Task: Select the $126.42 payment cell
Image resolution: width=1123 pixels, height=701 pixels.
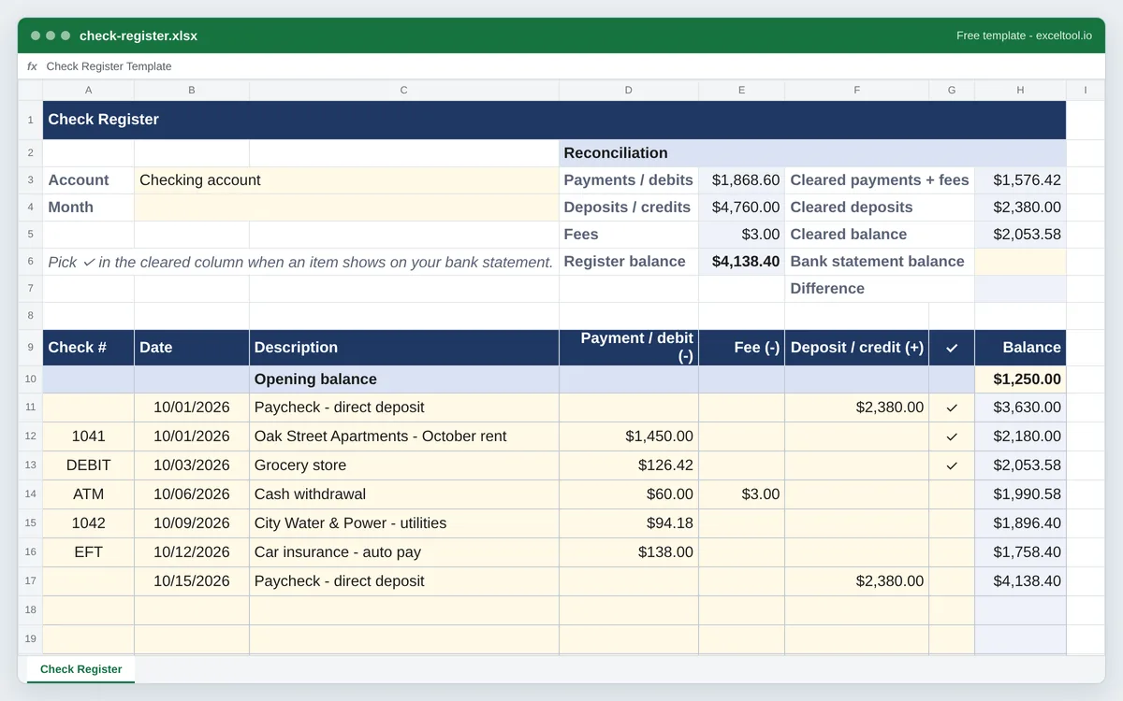Action: coord(629,465)
